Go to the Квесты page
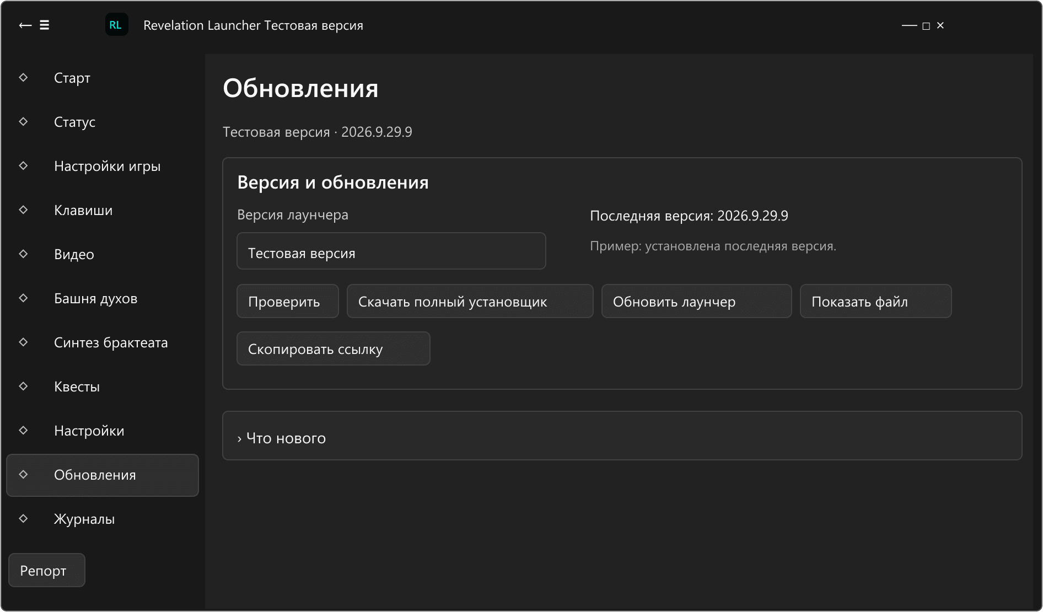Image resolution: width=1043 pixels, height=612 pixels. point(103,387)
